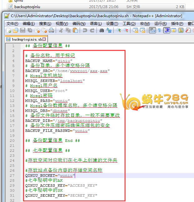The width and height of the screenshot is (194, 202).
Task: Click the Print toolbar icon
Action: pos(51,30)
